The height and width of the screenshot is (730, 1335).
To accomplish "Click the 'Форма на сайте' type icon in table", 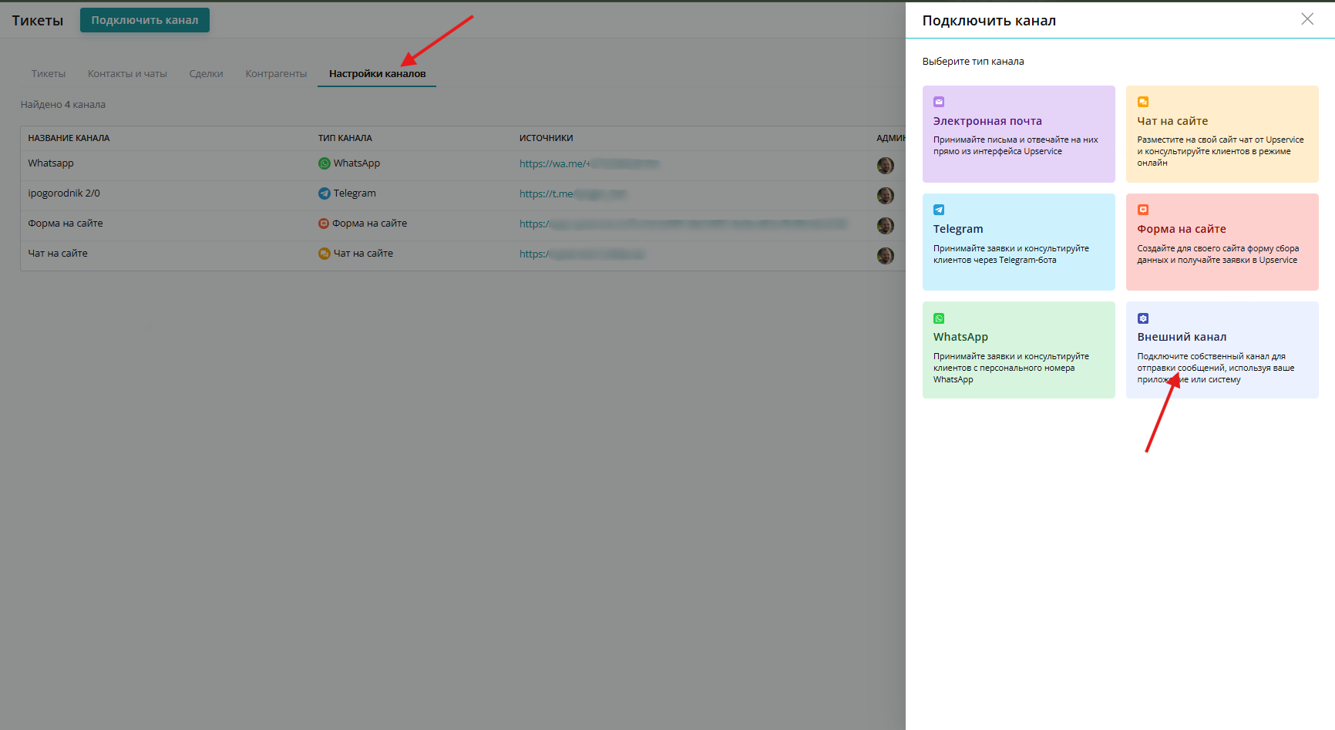I will 324,224.
